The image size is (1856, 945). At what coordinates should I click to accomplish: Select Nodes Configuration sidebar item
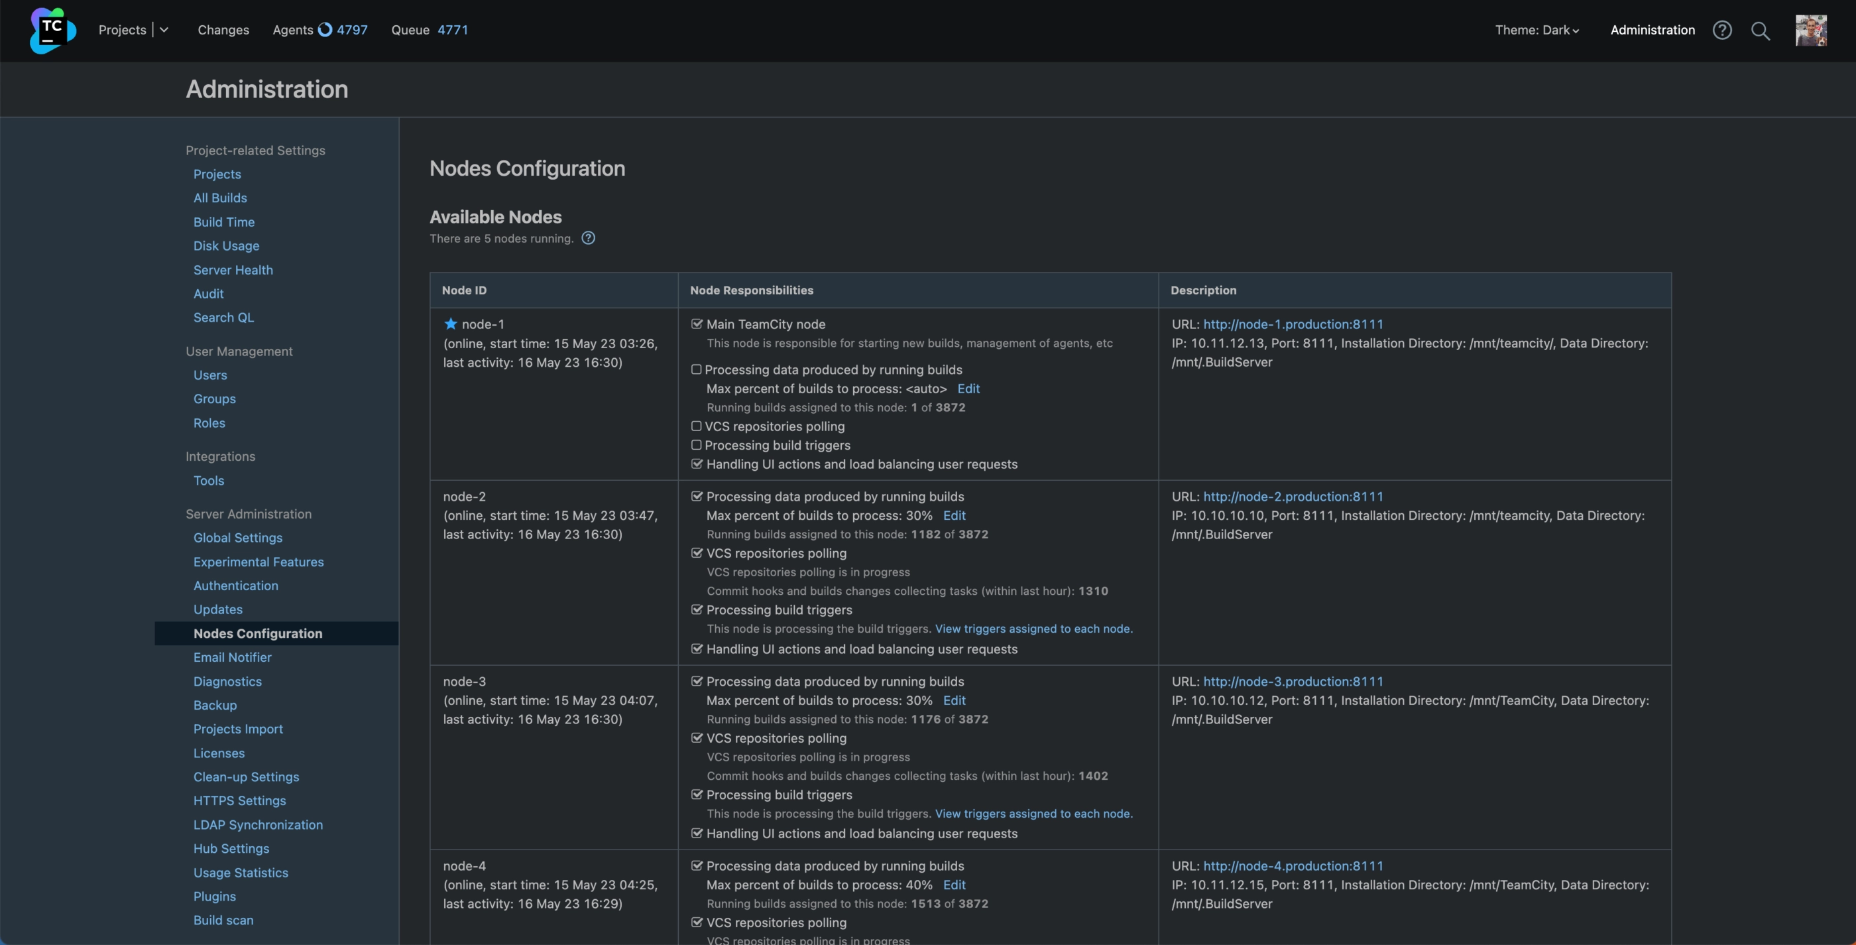pos(276,633)
